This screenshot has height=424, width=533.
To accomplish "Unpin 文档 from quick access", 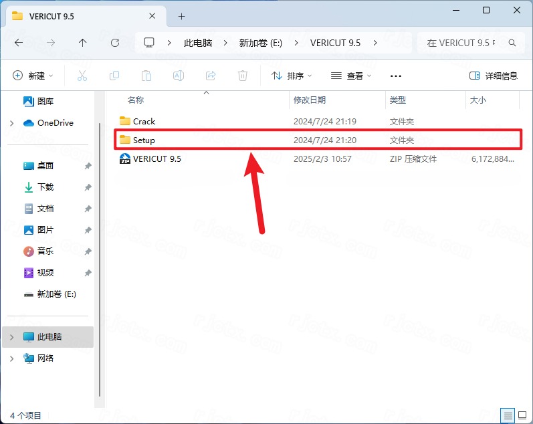I will 88,209.
